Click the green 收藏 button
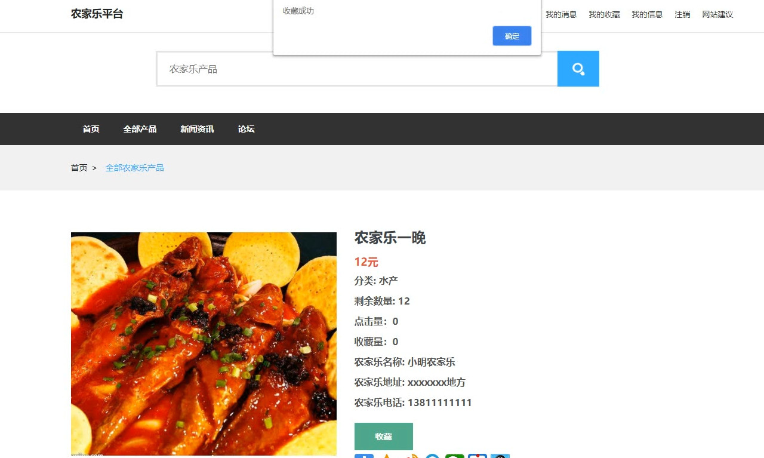The image size is (764, 458). (383, 437)
